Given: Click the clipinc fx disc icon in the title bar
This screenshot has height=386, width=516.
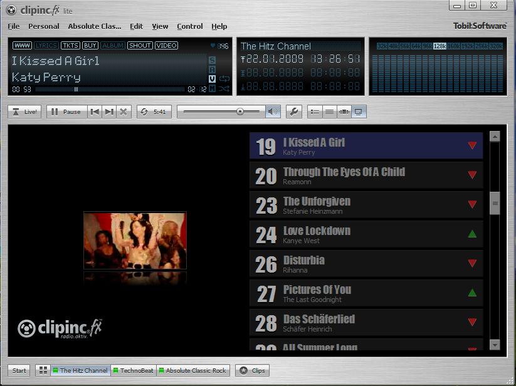Looking at the screenshot, I should tap(11, 10).
